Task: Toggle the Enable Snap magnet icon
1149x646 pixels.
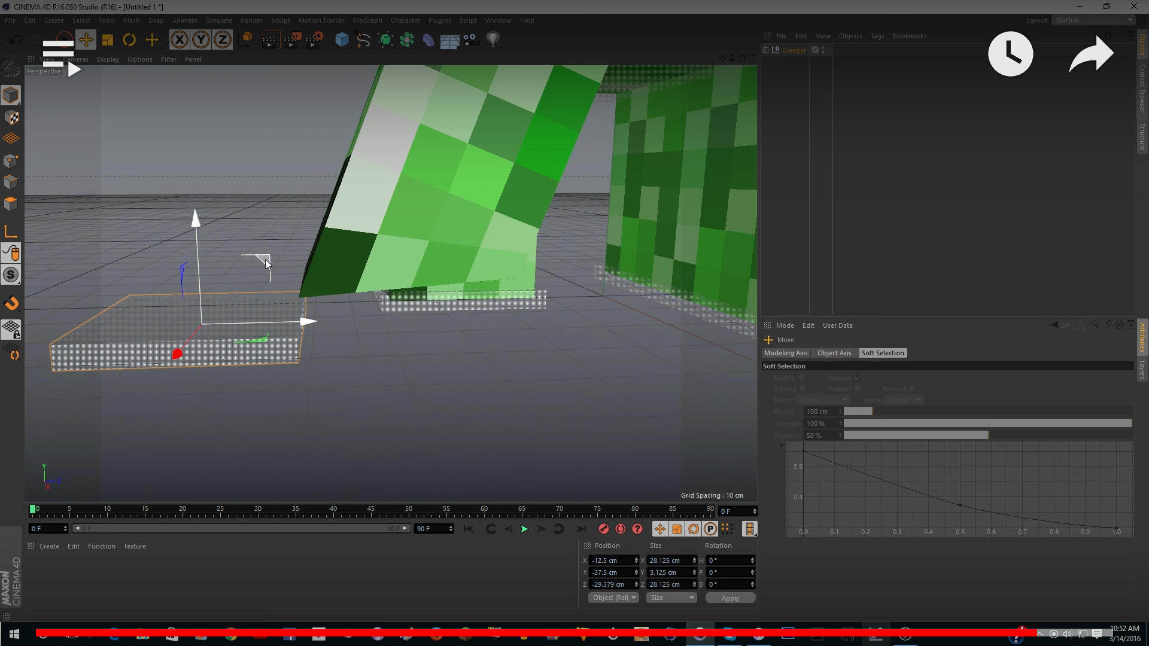Action: [x=11, y=303]
